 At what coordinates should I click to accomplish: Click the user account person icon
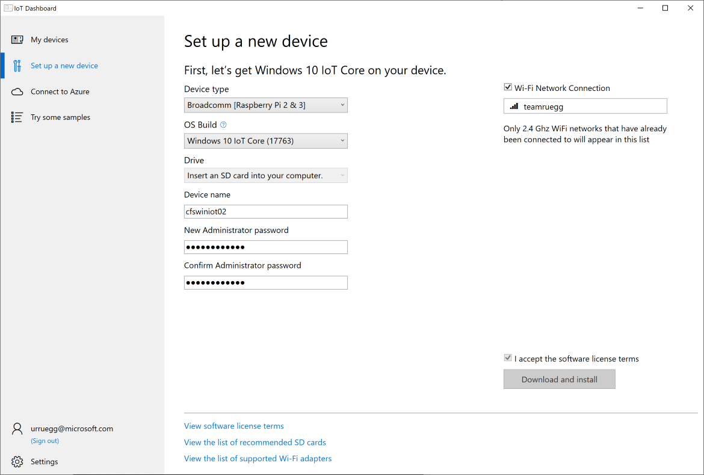point(17,429)
